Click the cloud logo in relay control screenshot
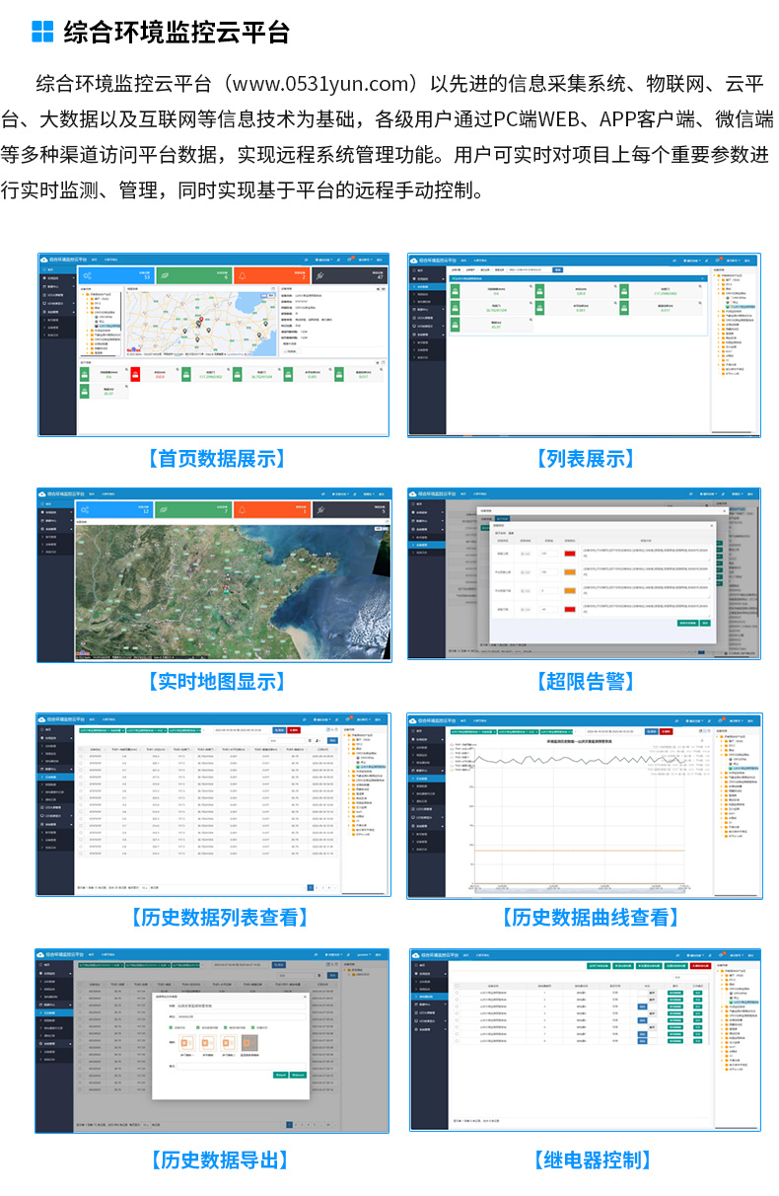 pos(418,956)
